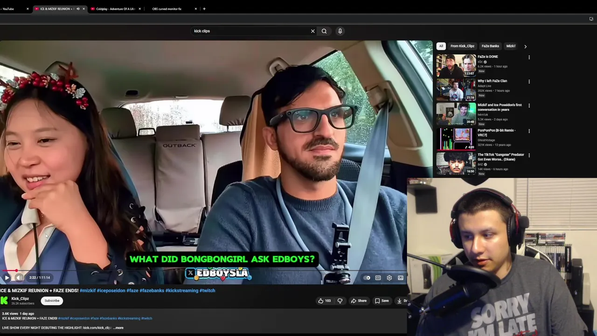Open the 'Why I left FaZe Clan' thumbnail
This screenshot has width=597, height=336.
pyautogui.click(x=456, y=90)
